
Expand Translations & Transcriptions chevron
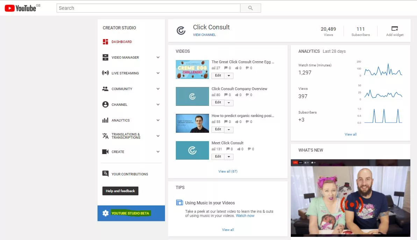coord(158,136)
